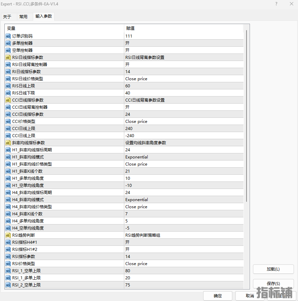The image size is (298, 301).
Task: Close the Expert dialog window
Action: coord(292,4)
